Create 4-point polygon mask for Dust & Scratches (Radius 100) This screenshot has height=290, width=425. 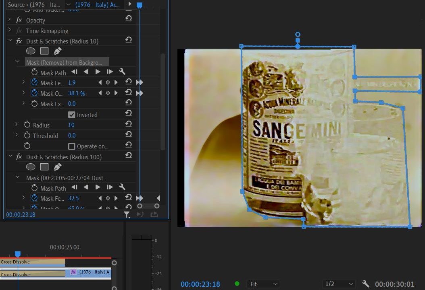tap(44, 167)
